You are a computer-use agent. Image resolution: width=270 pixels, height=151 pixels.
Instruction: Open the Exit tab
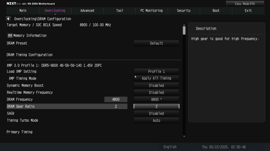click(x=248, y=10)
